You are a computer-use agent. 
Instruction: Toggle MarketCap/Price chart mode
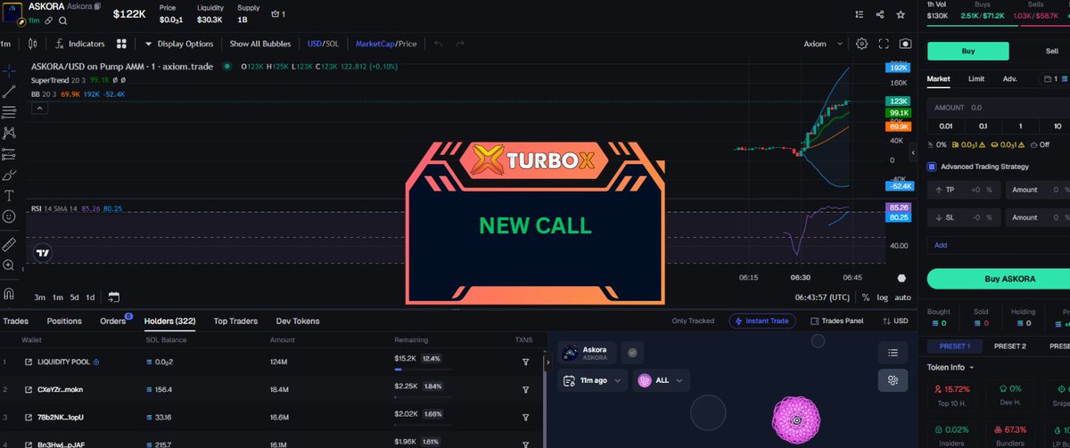(x=386, y=44)
